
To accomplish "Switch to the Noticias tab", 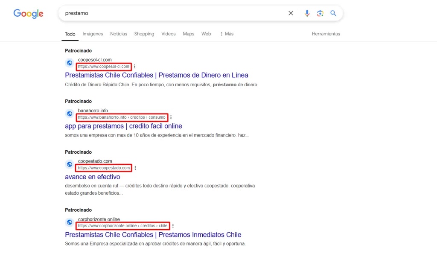I will pyautogui.click(x=119, y=34).
